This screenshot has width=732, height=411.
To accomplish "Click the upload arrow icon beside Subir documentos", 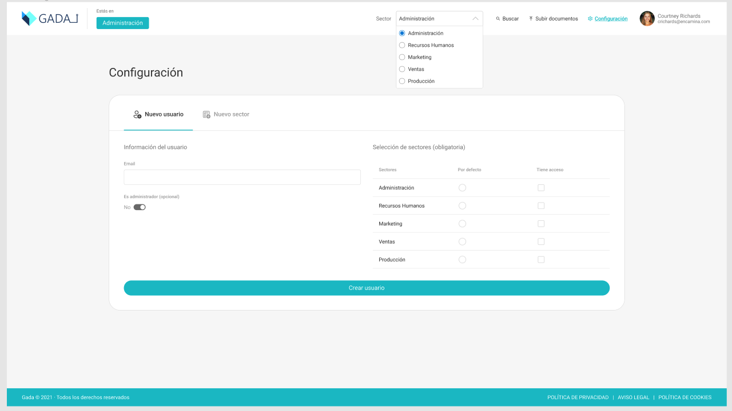I will coord(531,19).
